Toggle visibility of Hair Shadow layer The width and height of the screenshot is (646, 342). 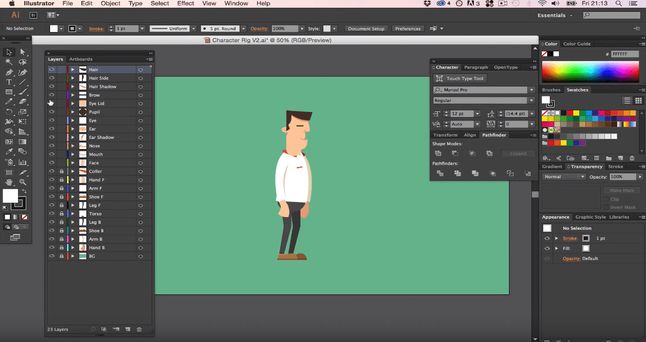(52, 86)
